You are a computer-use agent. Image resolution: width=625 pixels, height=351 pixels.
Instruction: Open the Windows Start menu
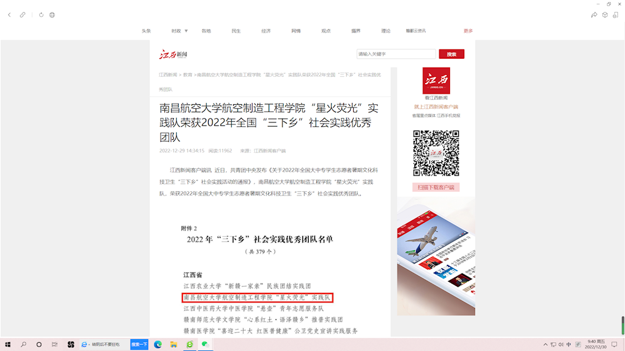(x=8, y=344)
